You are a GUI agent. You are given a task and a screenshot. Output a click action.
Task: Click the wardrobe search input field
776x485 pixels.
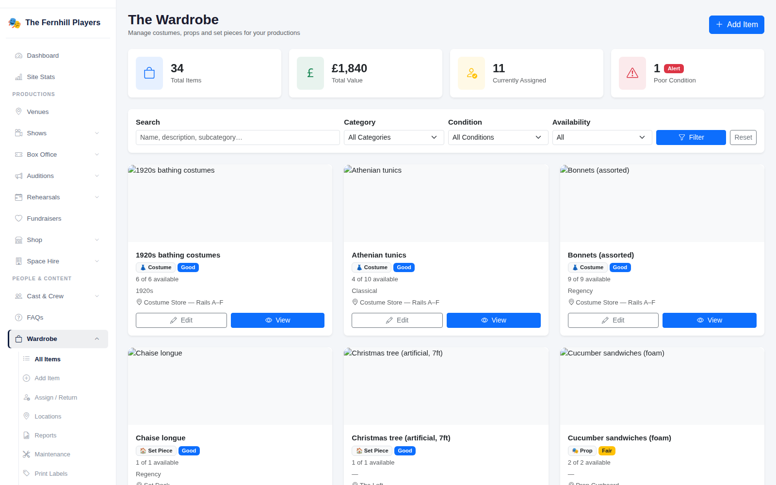click(238, 137)
